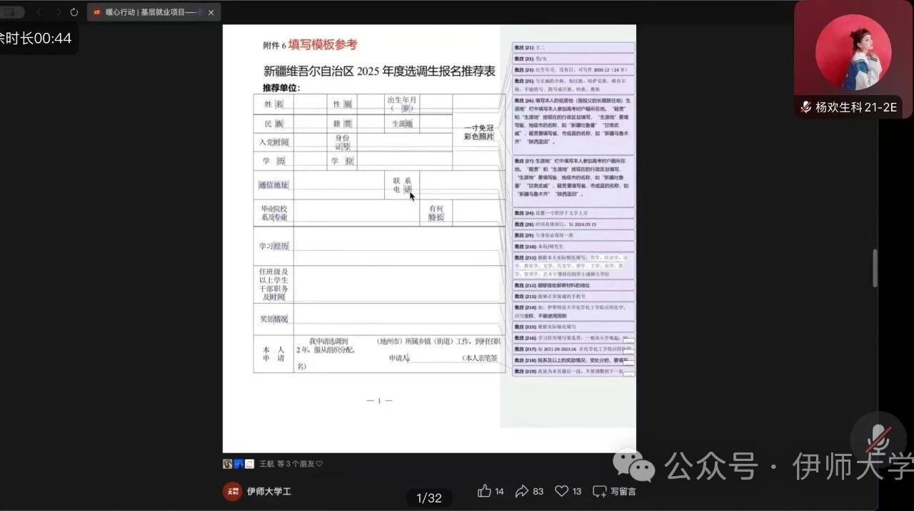
Task: Open 杨欢生科 participant video thumbnail
Action: click(853, 54)
